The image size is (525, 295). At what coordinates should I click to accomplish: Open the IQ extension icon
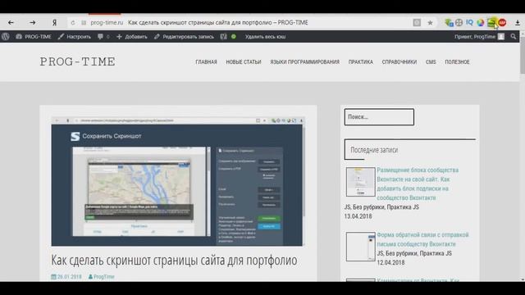[469, 22]
